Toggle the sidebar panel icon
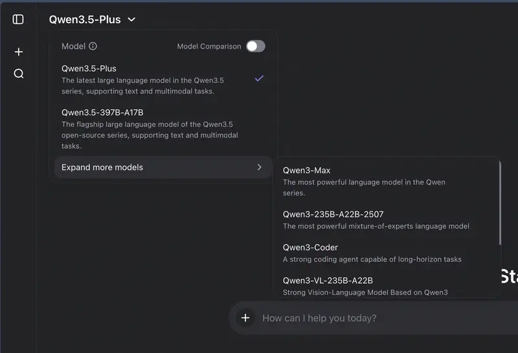Image resolution: width=518 pixels, height=353 pixels. (x=18, y=19)
